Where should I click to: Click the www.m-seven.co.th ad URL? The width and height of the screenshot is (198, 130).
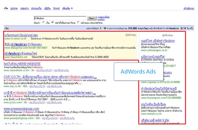(16, 39)
